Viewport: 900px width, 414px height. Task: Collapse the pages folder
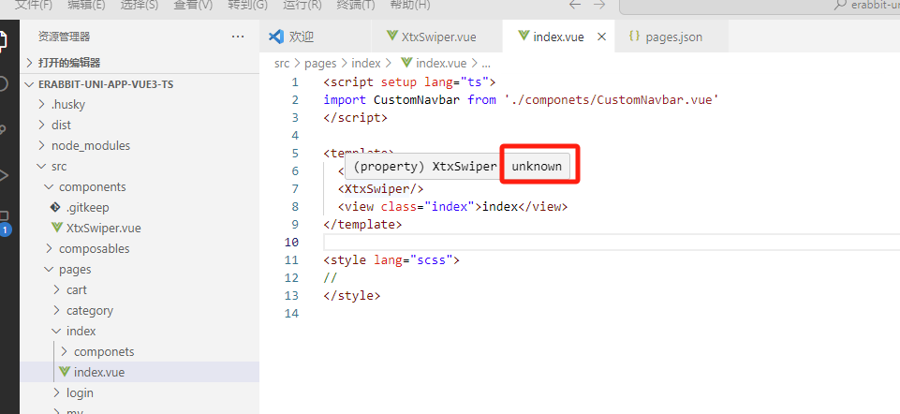pyautogui.click(x=140, y=270)
